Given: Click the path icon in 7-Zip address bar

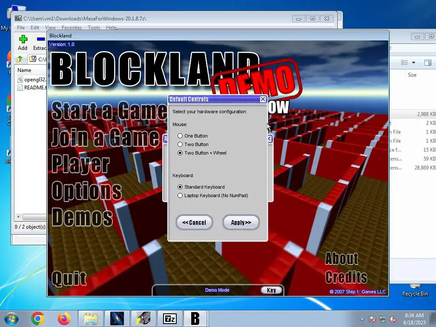Looking at the screenshot, I should click(33, 59).
